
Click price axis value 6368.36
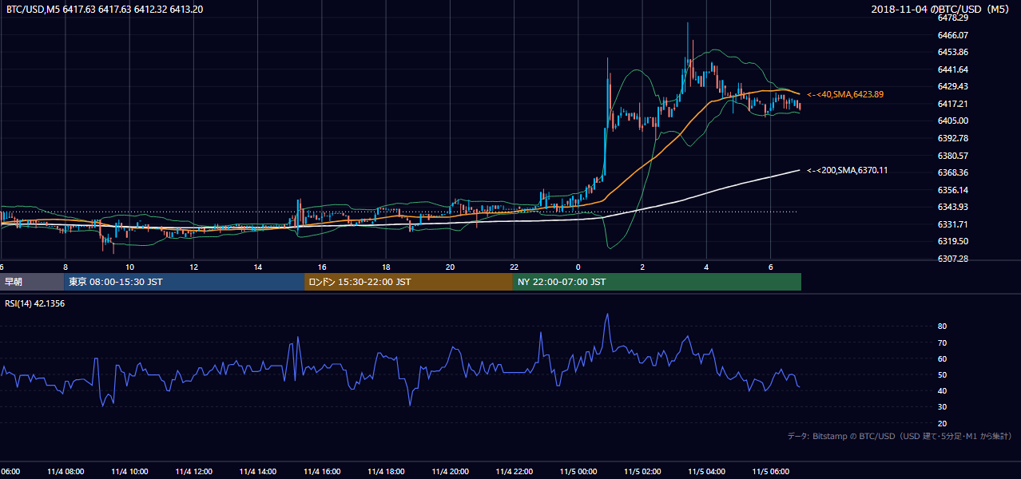952,172
